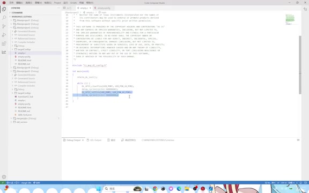
Task: Select skills-lock.json in the file tree
Action: (25, 115)
